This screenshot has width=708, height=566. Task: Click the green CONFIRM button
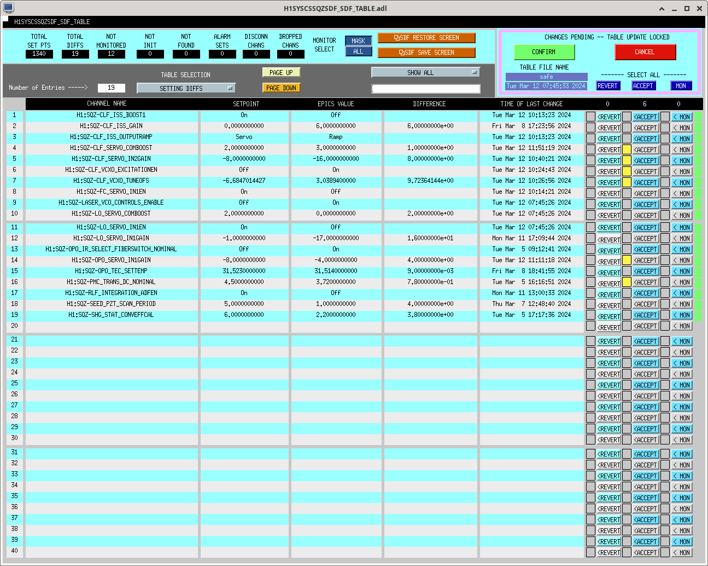[x=544, y=52]
